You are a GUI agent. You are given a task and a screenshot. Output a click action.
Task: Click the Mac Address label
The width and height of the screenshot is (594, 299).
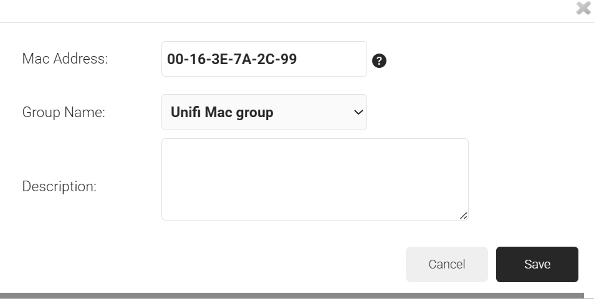pyautogui.click(x=65, y=59)
